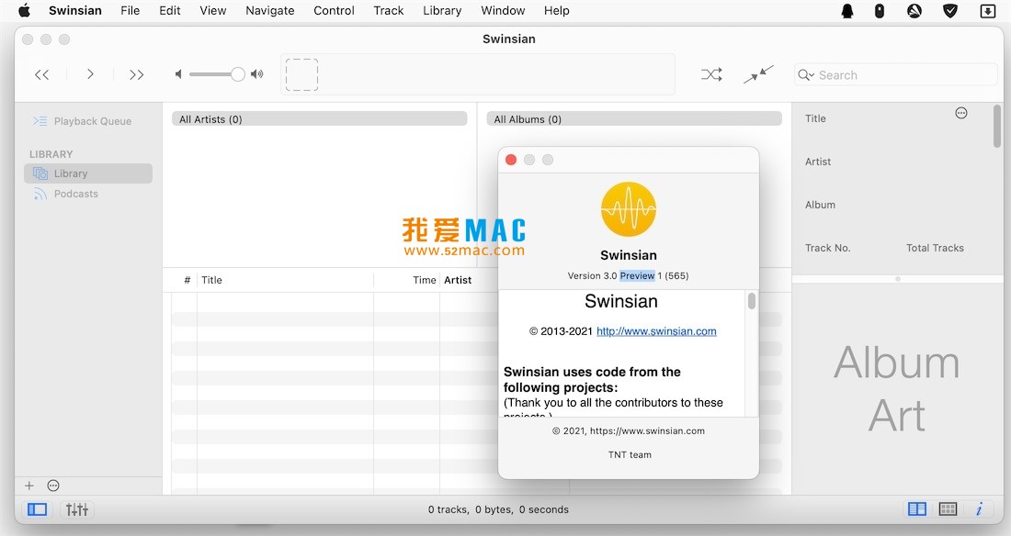Click the mouse-shaped menu bar icon

[880, 10]
